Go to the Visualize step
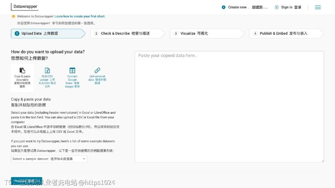 tap(207, 33)
